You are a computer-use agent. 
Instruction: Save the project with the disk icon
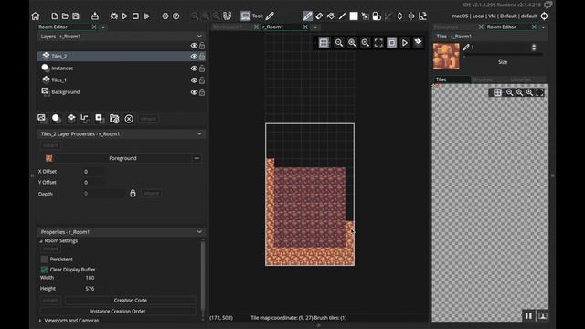pos(76,16)
